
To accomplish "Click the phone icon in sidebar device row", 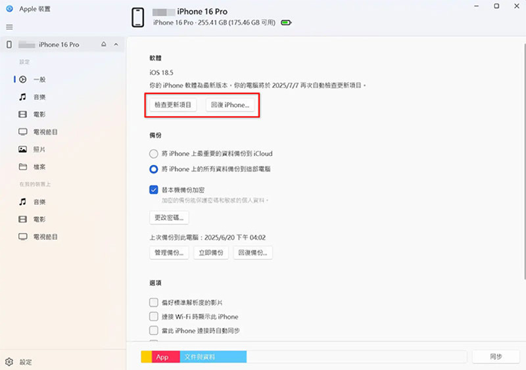I will click(9, 44).
